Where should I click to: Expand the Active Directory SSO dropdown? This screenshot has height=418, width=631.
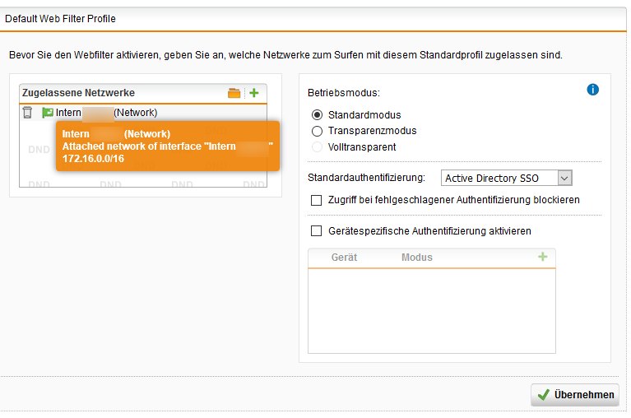564,178
